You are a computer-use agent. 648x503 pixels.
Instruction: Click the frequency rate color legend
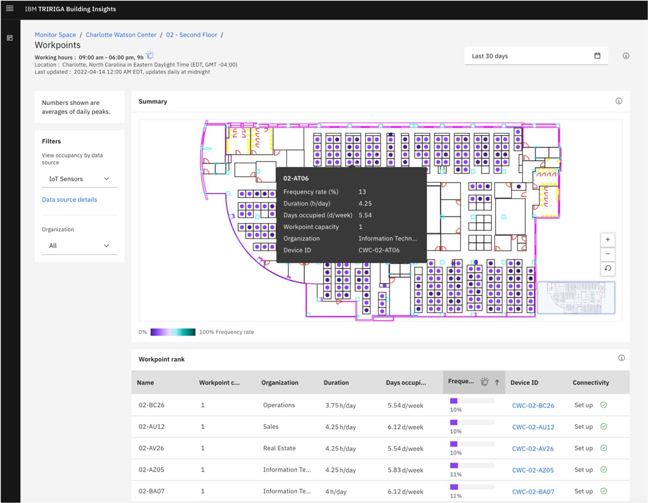click(x=172, y=332)
